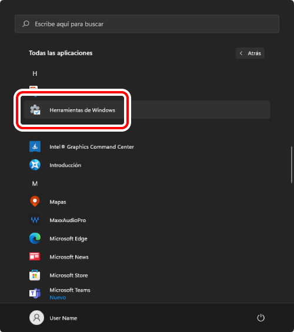Click the Escribe aquí para buscar field

pos(147,24)
